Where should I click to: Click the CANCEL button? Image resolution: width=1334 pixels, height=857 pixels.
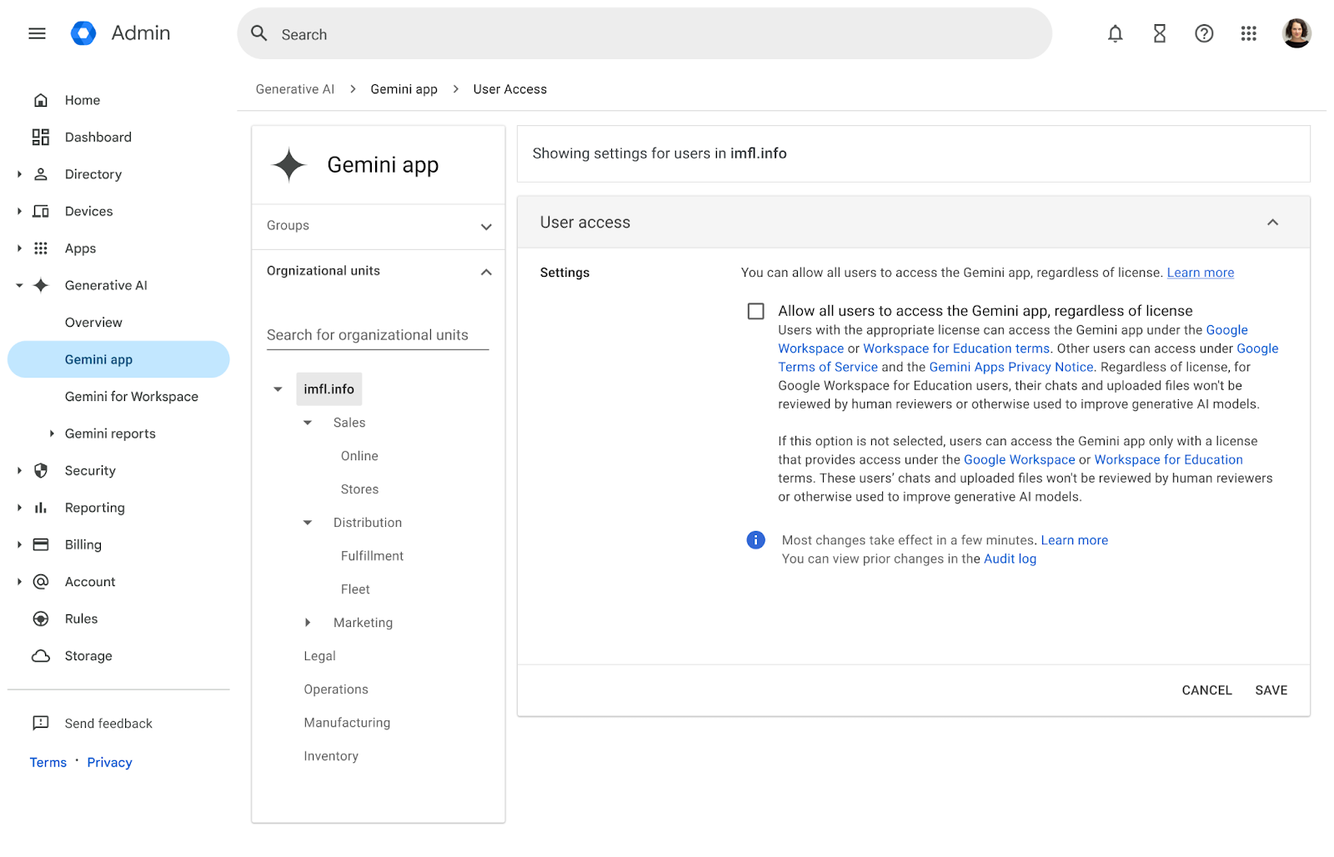pyautogui.click(x=1206, y=690)
